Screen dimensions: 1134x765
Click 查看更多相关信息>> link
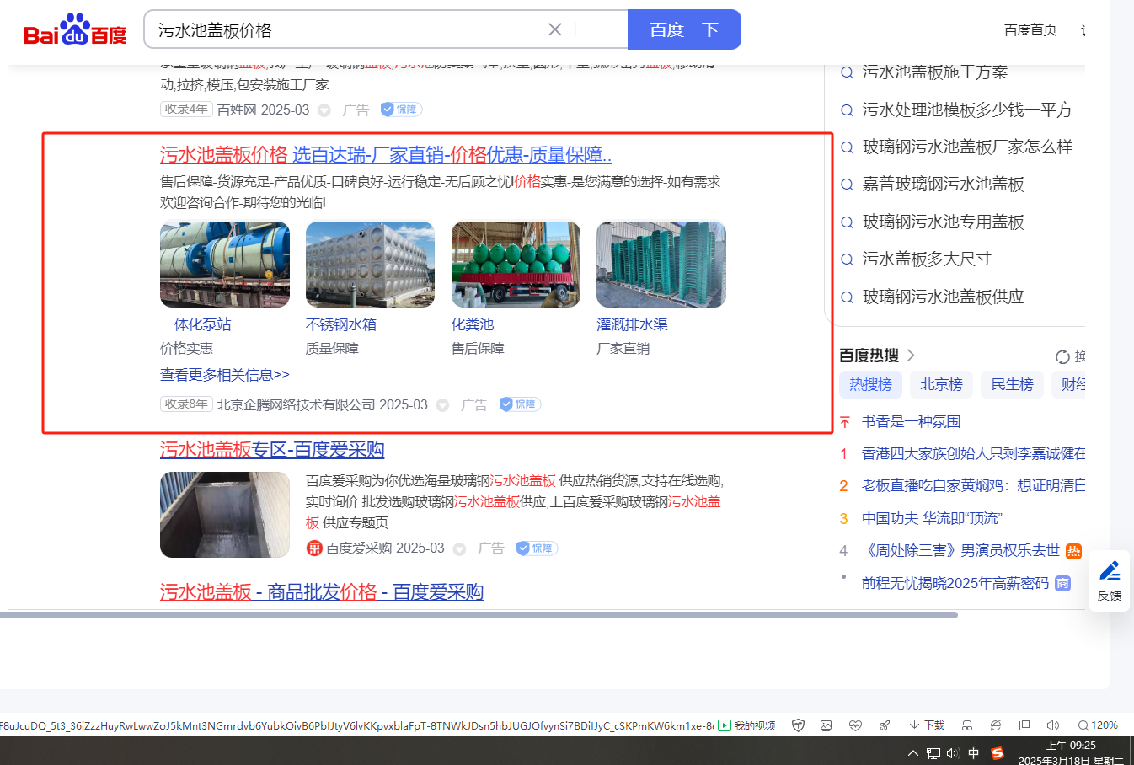coord(225,375)
